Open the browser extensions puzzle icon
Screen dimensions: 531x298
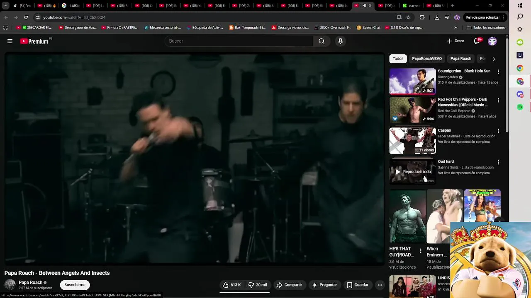422,17
